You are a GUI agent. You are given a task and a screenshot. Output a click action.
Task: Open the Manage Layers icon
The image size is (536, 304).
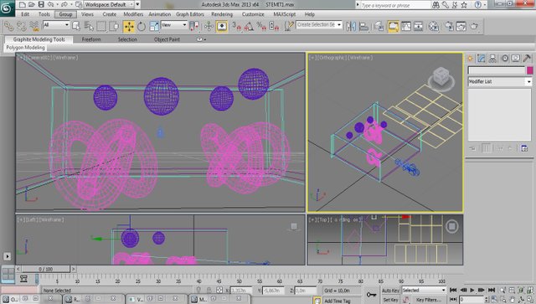point(379,26)
